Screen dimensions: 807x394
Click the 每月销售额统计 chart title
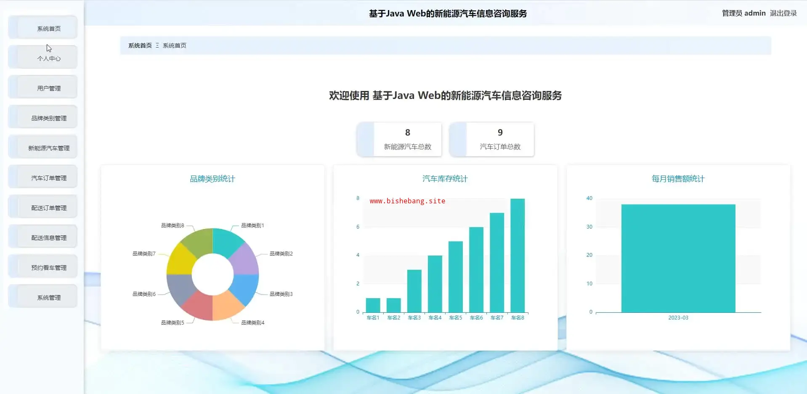678,179
